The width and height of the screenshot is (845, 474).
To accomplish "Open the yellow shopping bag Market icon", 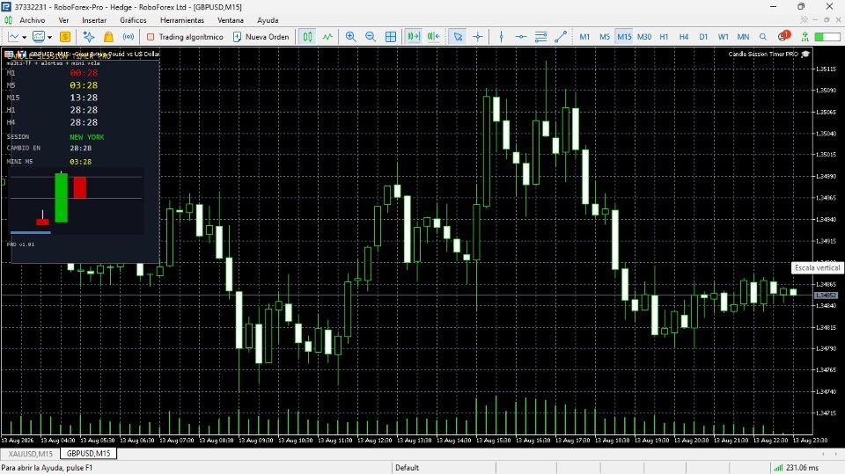I will pos(108,37).
